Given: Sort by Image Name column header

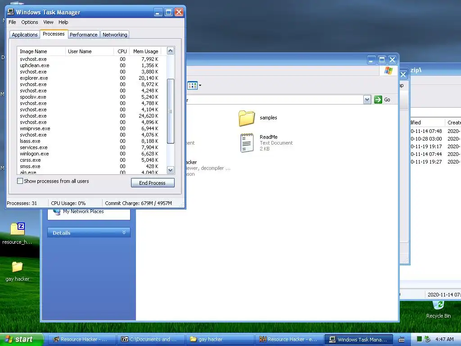Looking at the screenshot, I should (x=41, y=51).
